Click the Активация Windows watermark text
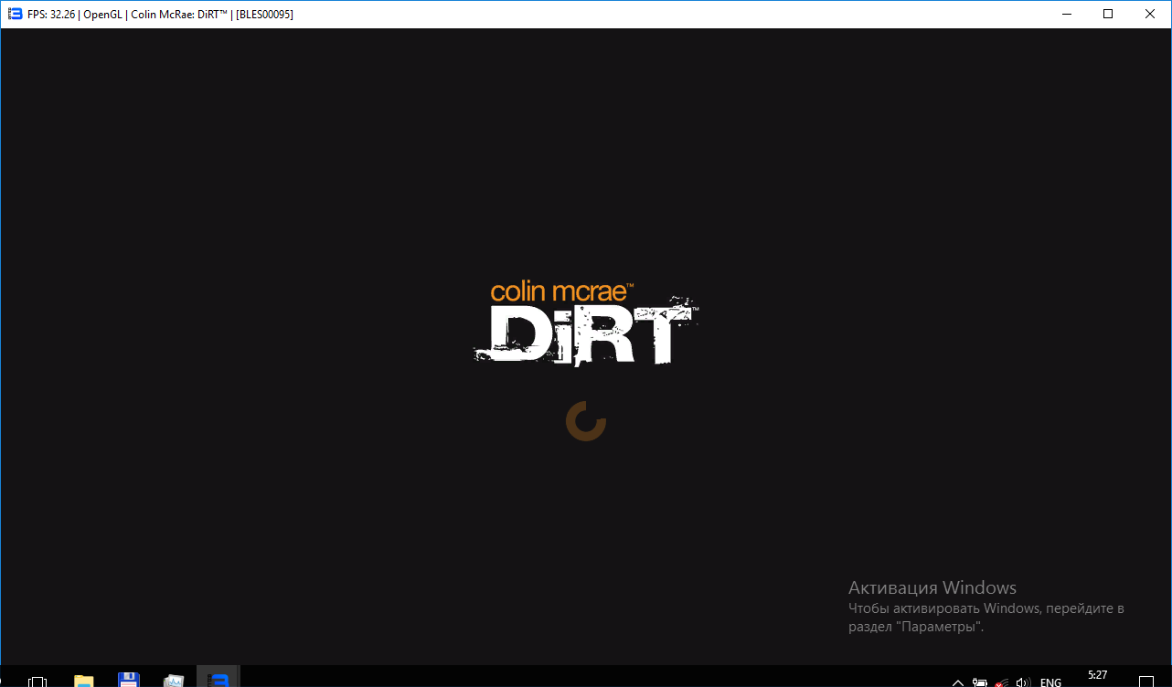1172x687 pixels. tap(932, 587)
